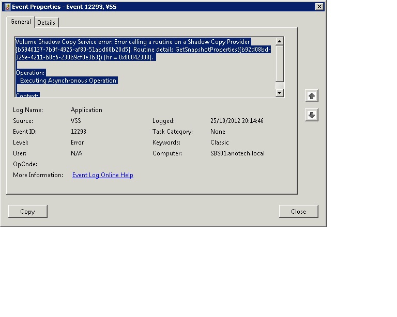Close the Event Properties window using X
The image size is (397, 317).
(x=319, y=7)
